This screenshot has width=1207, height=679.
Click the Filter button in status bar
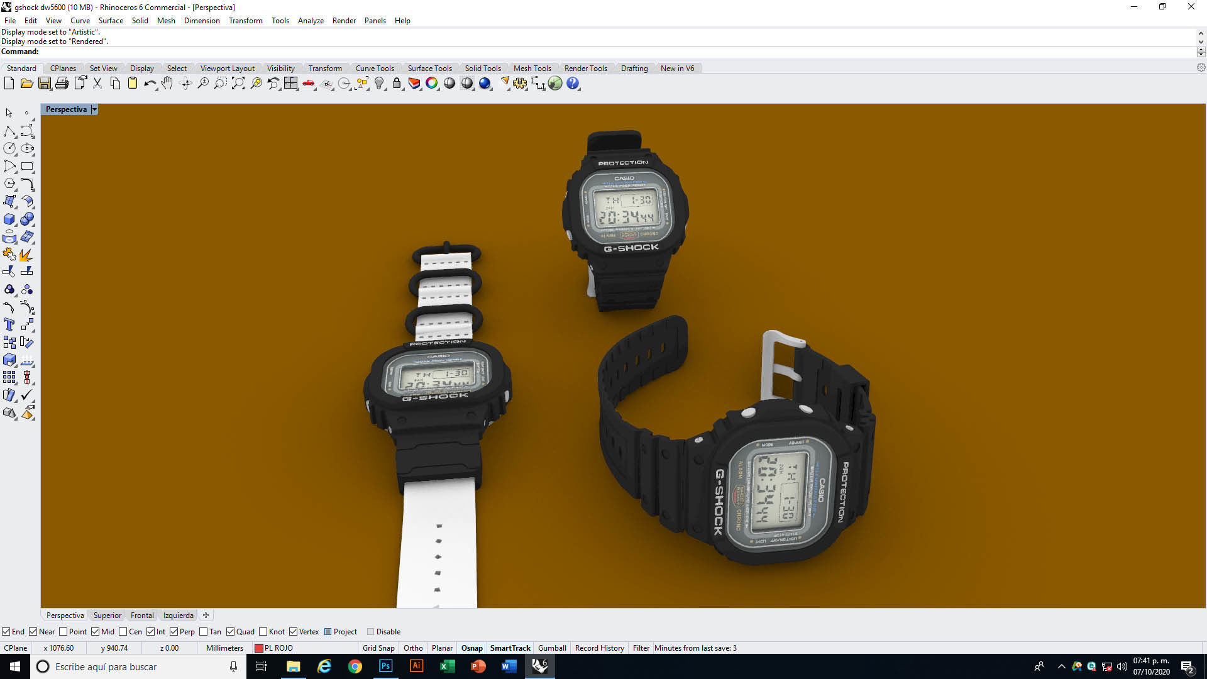pyautogui.click(x=641, y=648)
